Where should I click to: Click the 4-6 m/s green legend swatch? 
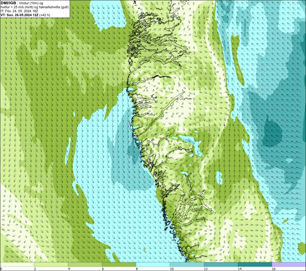pyautogui.click(x=85, y=264)
